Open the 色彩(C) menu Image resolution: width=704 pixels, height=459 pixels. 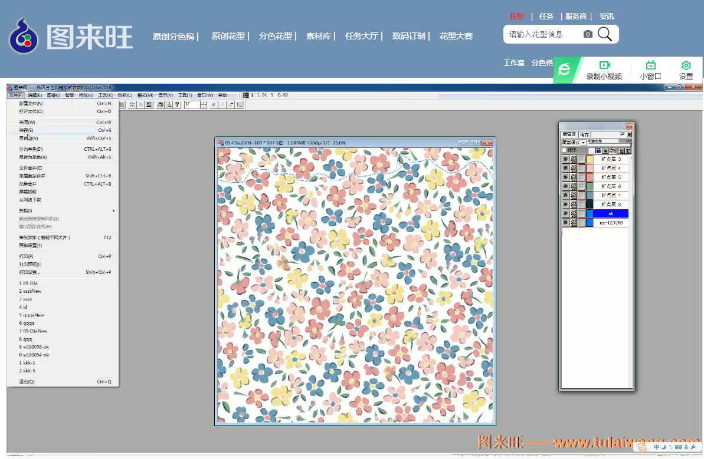tap(123, 95)
